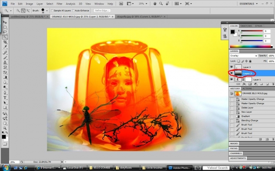The width and height of the screenshot is (275, 171).
Task: Click the red R slider
Action: [252, 31]
